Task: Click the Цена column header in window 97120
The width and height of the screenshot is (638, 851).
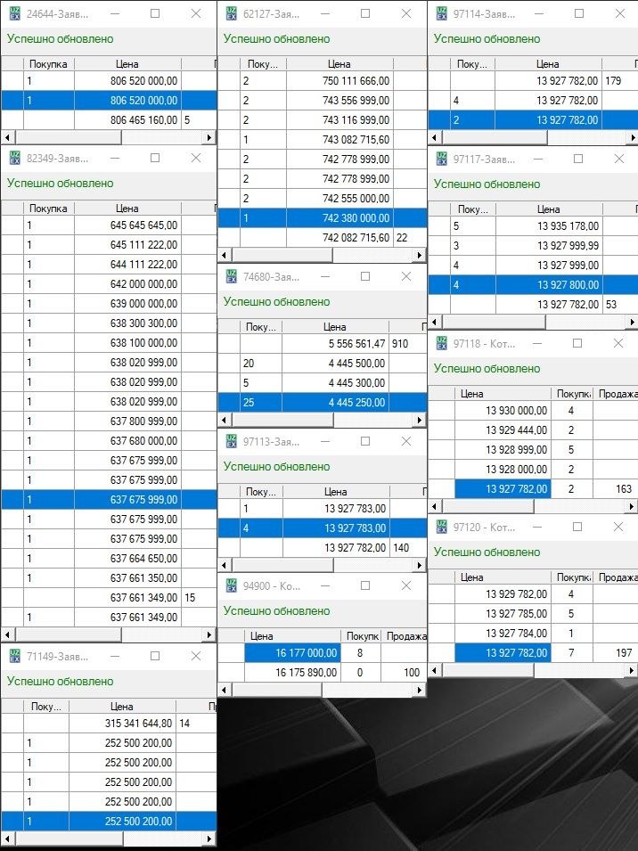Action: click(x=503, y=577)
